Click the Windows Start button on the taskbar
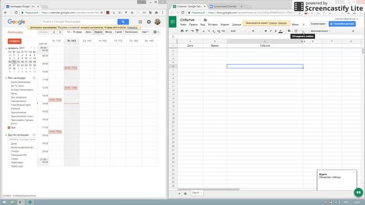The height and width of the screenshot is (205, 365). coord(4,202)
